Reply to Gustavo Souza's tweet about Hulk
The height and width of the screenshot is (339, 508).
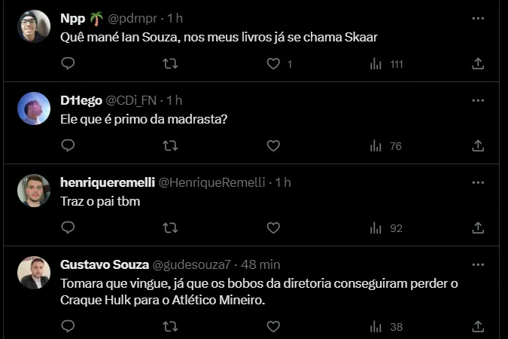click(68, 327)
